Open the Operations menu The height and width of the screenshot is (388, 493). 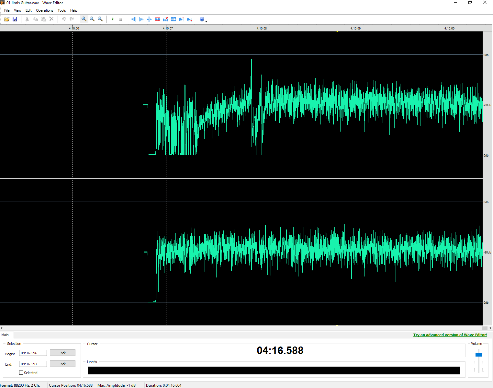tap(44, 10)
